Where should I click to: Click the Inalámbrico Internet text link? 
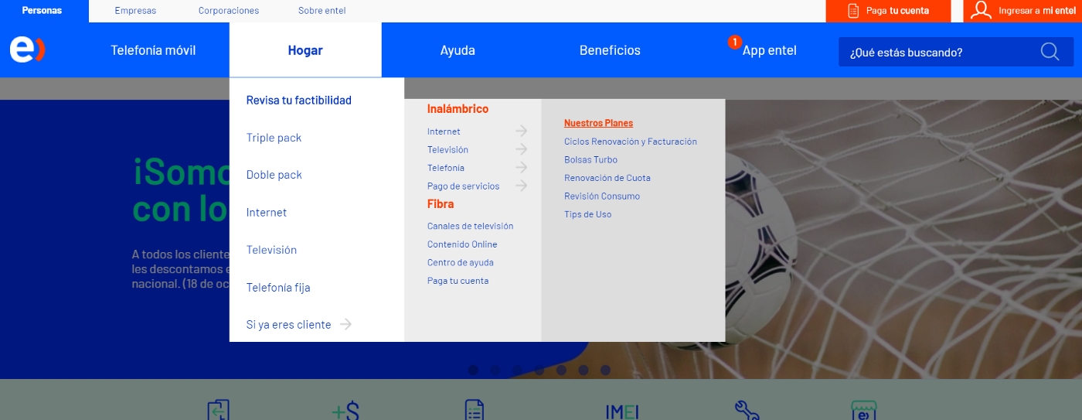point(444,131)
